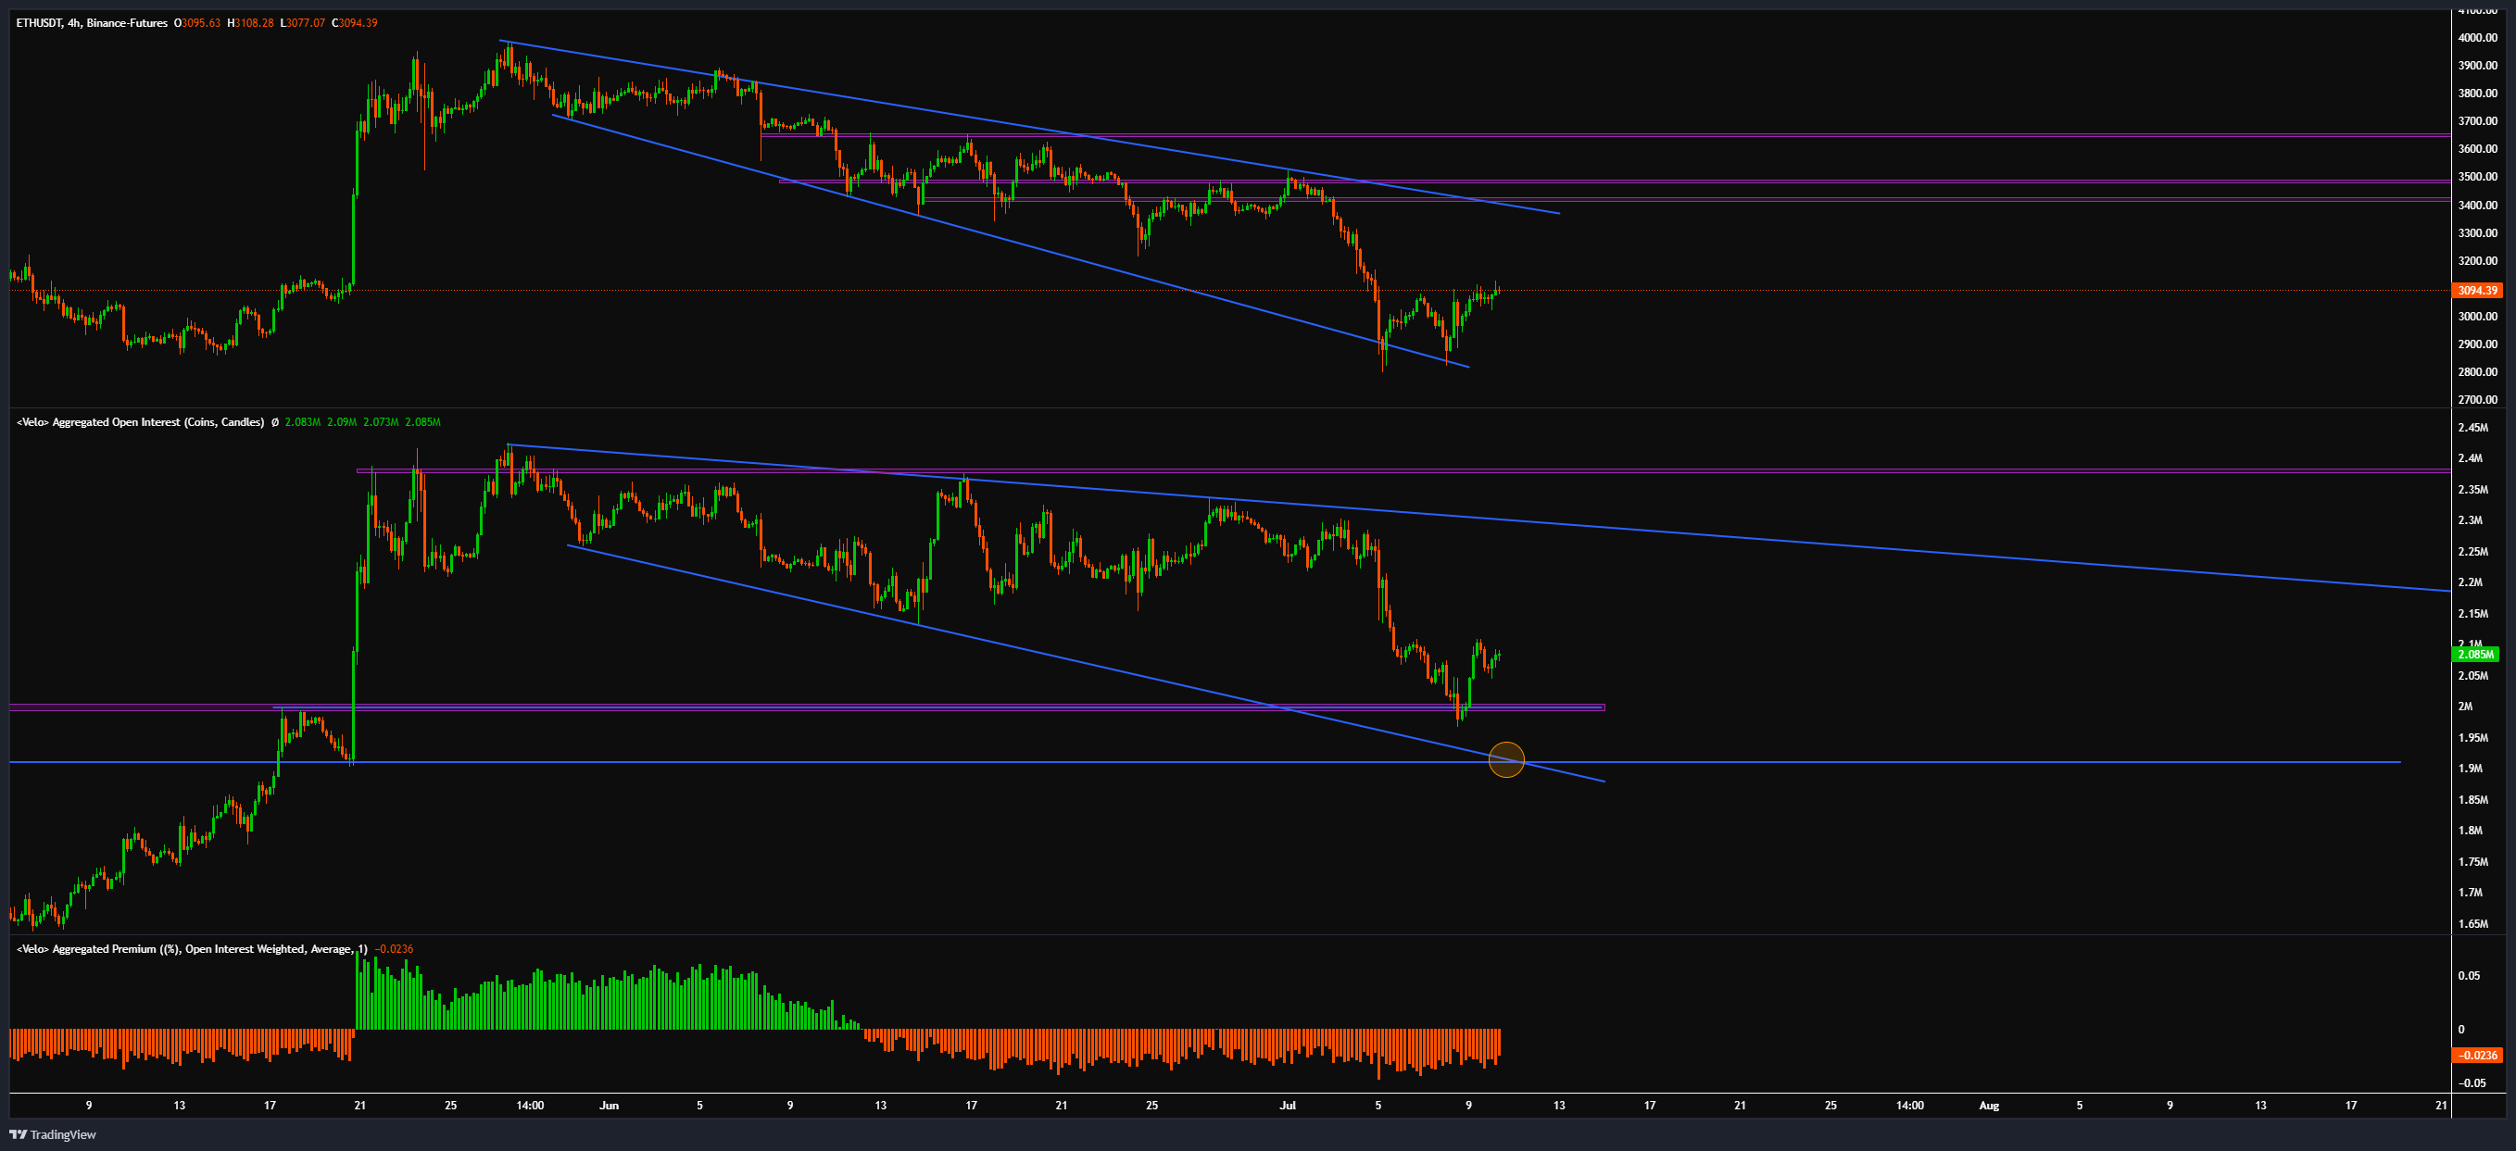Image resolution: width=2516 pixels, height=1151 pixels.
Task: Click the Jul label on the time axis
Action: (x=1288, y=1105)
